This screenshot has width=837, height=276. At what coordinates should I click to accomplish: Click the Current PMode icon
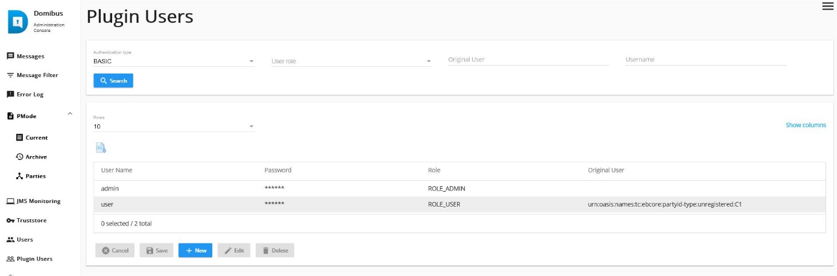click(20, 137)
